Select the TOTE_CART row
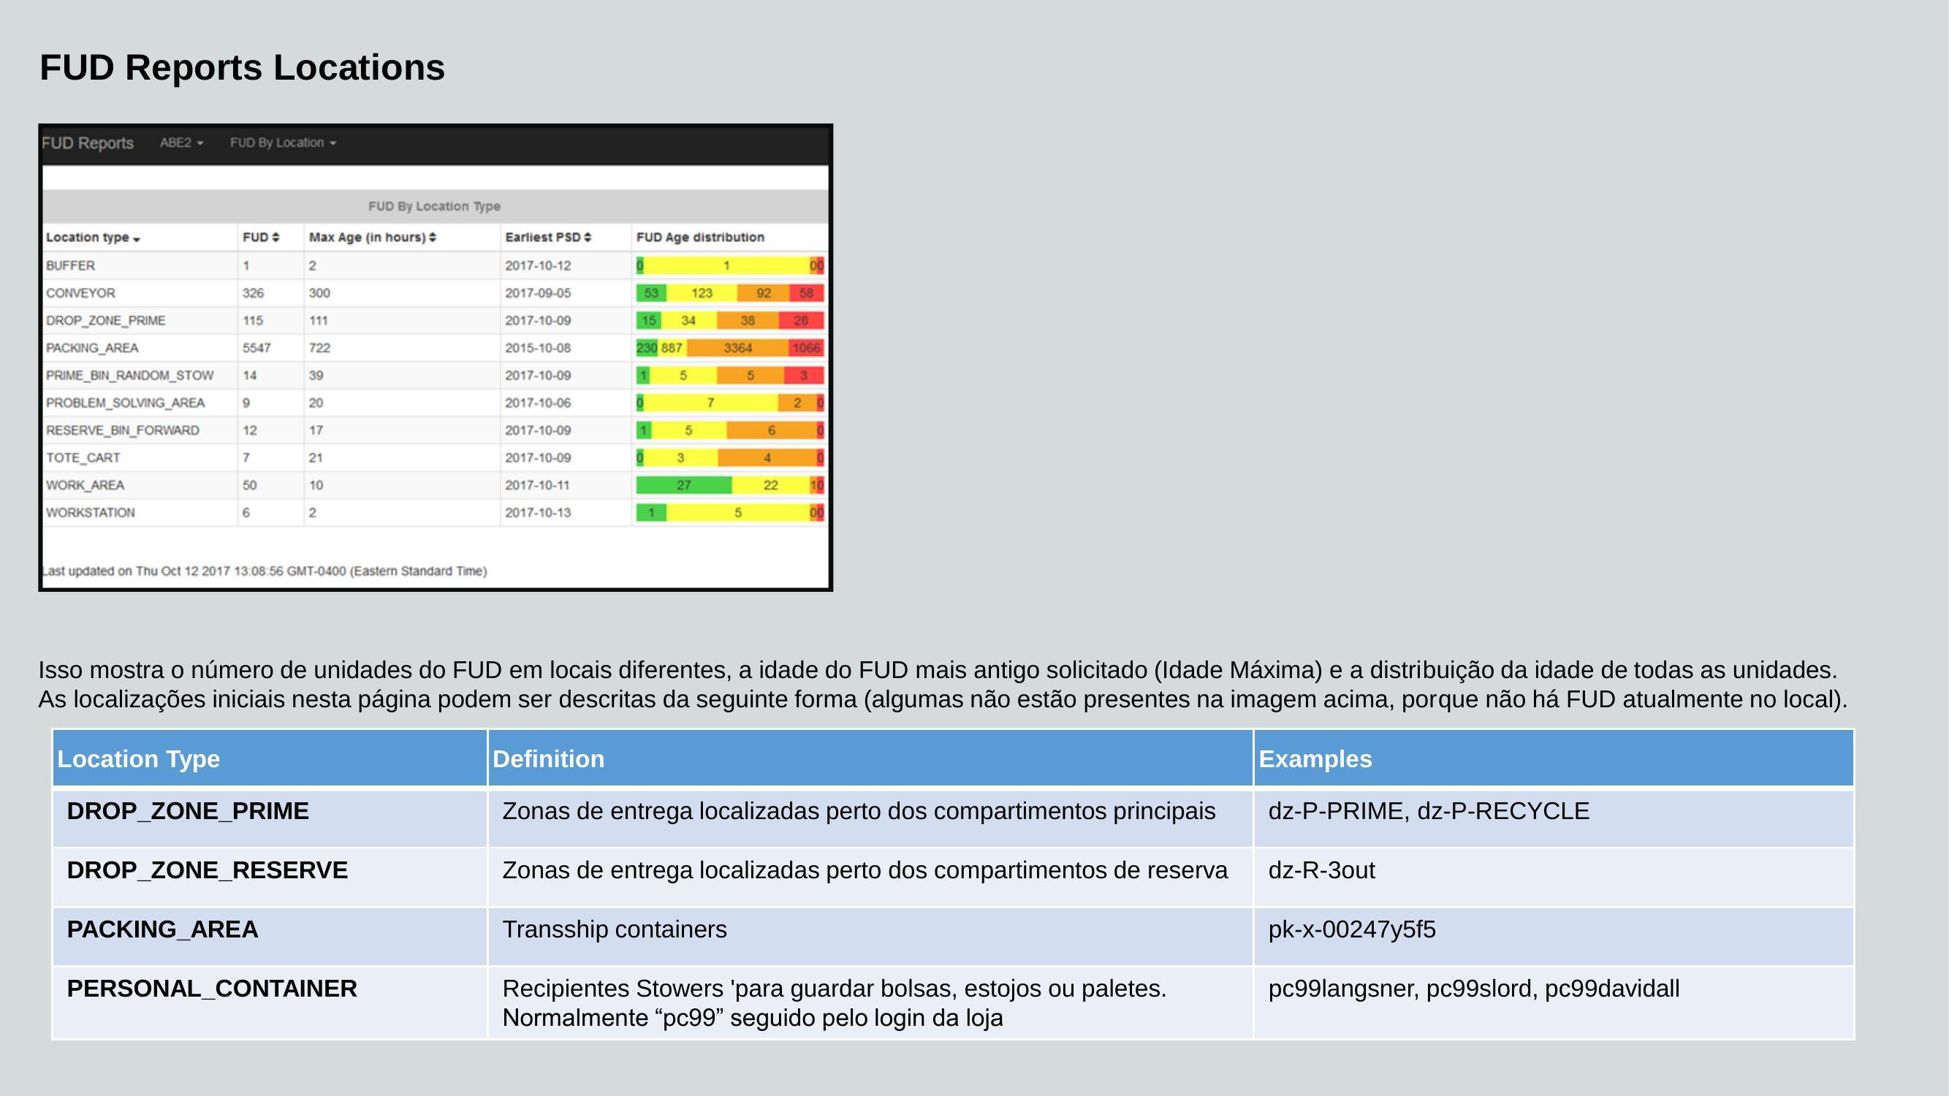This screenshot has width=1949, height=1096. click(x=435, y=457)
